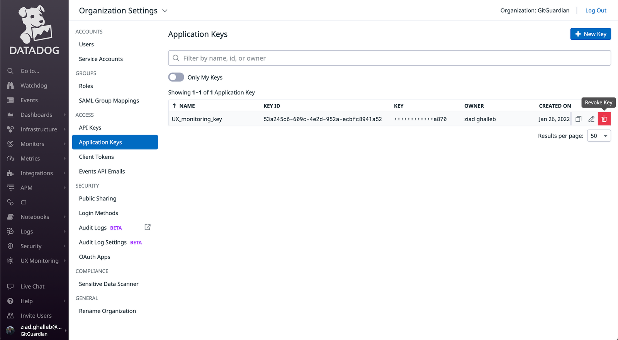Viewport: 618px width, 340px height.
Task: Click the Monitors icon in sidebar
Action: click(10, 144)
